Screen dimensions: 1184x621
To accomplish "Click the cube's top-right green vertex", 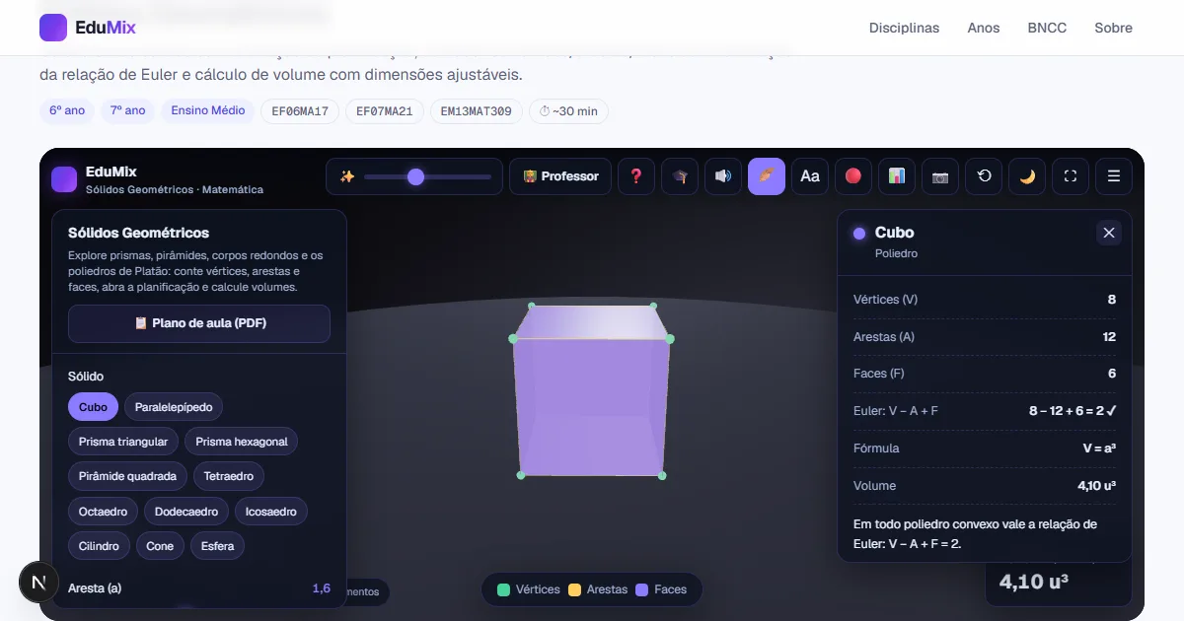I will [653, 306].
